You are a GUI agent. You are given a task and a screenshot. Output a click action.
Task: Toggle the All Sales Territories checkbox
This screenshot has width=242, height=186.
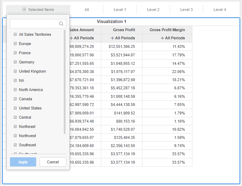15,34
